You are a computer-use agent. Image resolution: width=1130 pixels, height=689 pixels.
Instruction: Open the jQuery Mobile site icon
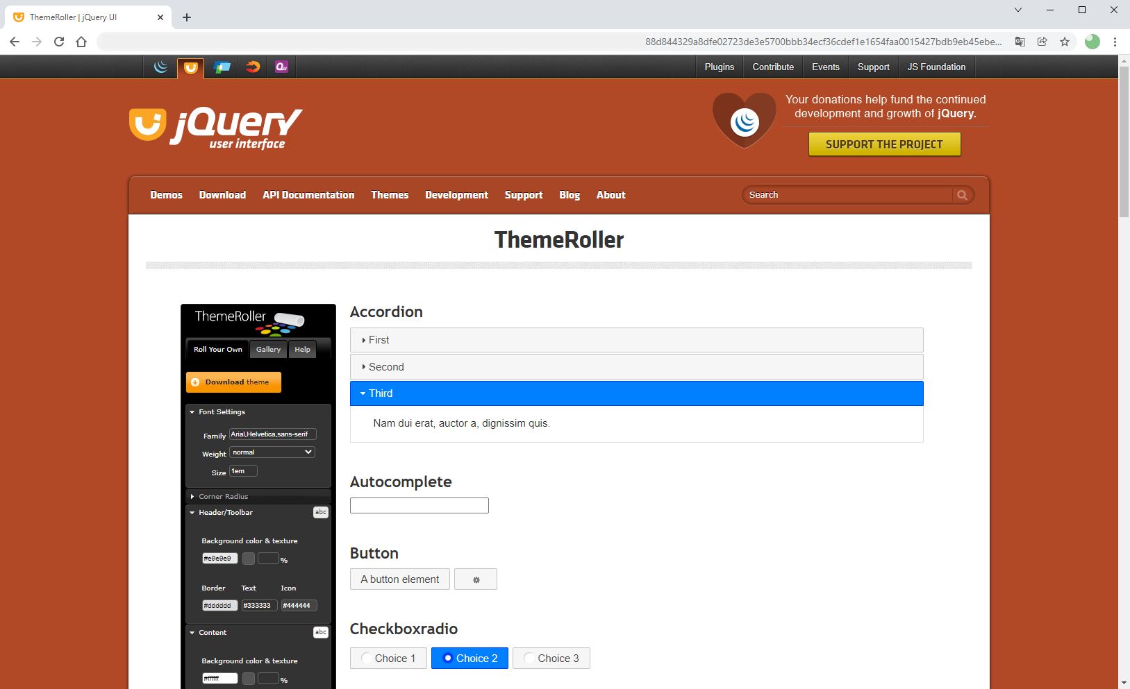coord(222,67)
